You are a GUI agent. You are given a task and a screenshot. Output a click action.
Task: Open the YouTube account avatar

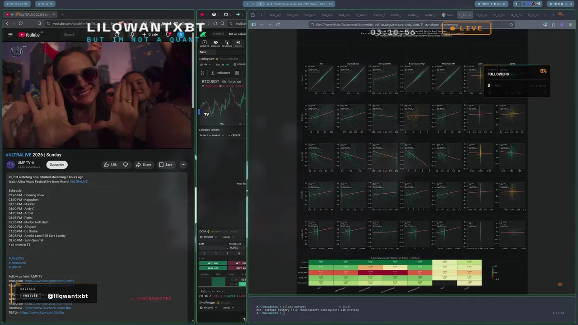181,34
